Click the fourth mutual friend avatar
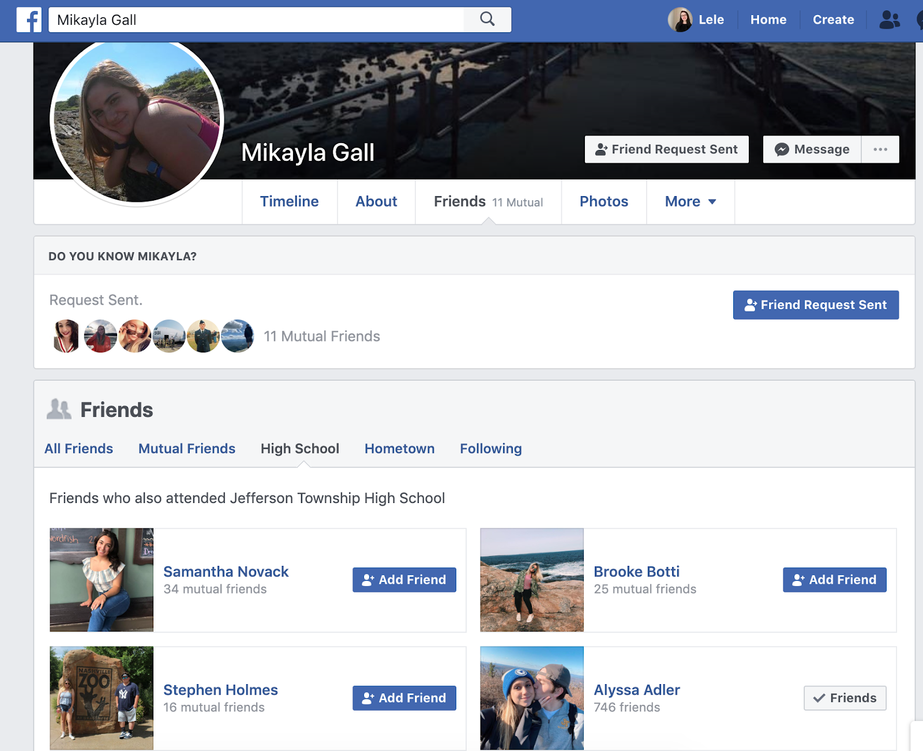 169,336
